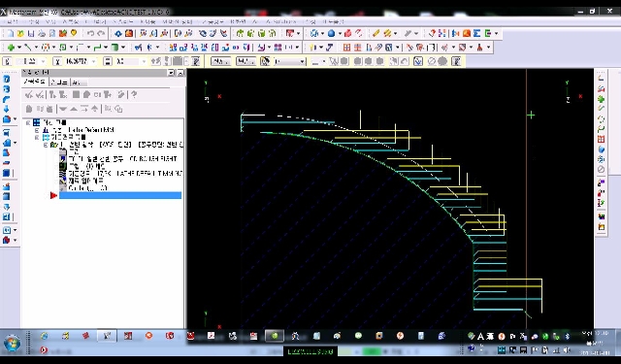Click the Print icon in top toolbar

pyautogui.click(x=42, y=34)
